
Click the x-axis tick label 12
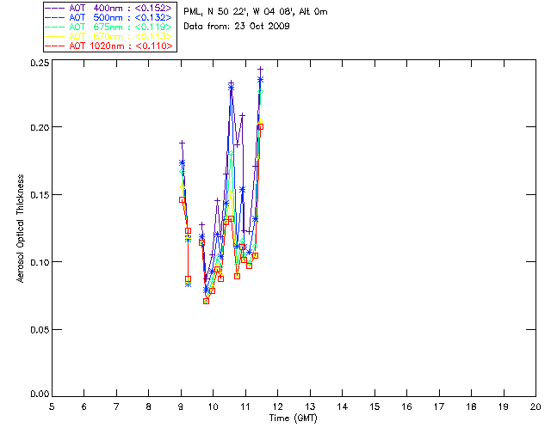click(277, 406)
